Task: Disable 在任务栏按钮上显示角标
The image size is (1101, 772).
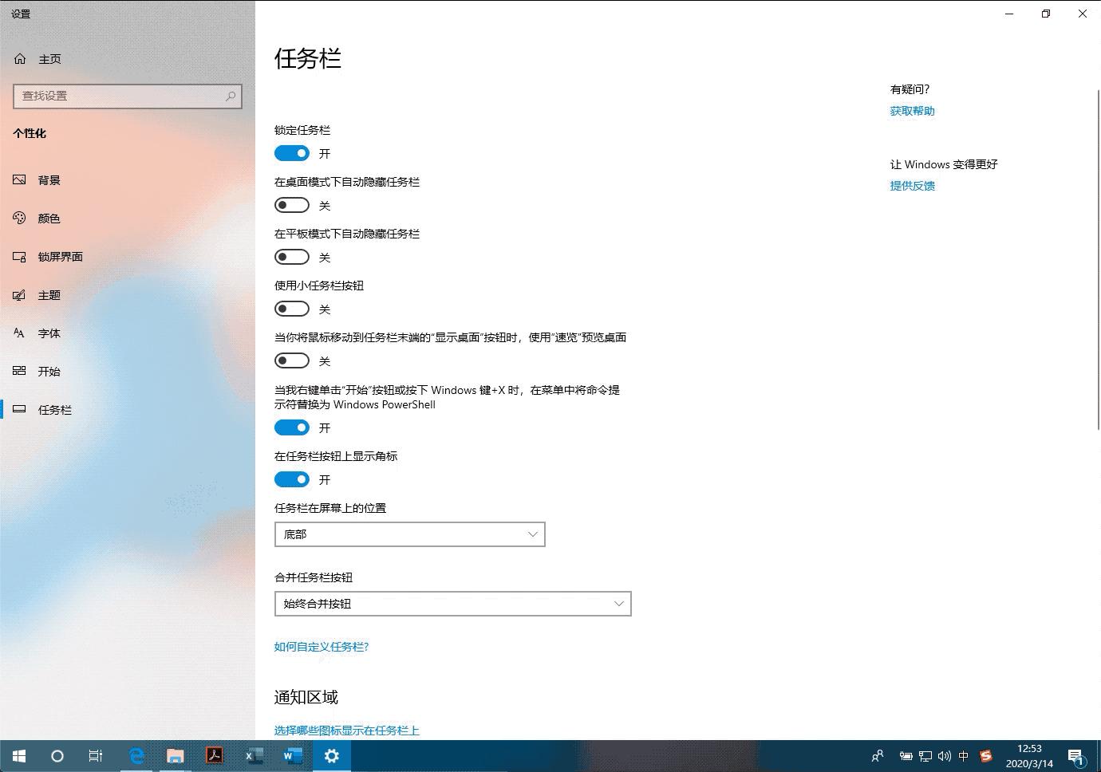Action: click(291, 479)
